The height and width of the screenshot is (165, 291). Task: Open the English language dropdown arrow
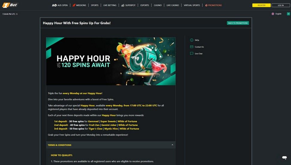pyautogui.click(x=288, y=14)
